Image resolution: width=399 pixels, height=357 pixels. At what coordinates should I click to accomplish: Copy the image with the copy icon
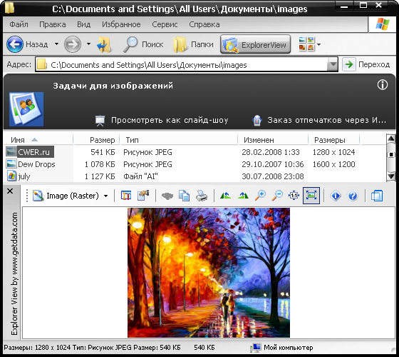pyautogui.click(x=185, y=196)
